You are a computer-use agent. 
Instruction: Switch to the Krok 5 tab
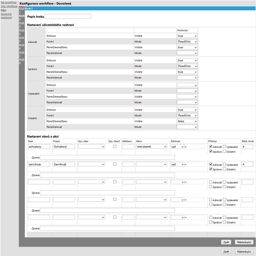point(22,39)
